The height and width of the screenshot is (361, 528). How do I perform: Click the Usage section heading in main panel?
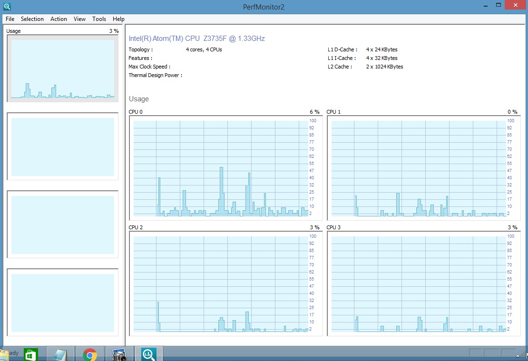139,99
